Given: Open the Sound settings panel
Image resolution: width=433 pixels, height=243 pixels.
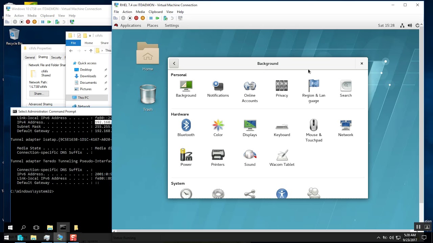Looking at the screenshot, I should pyautogui.click(x=250, y=158).
